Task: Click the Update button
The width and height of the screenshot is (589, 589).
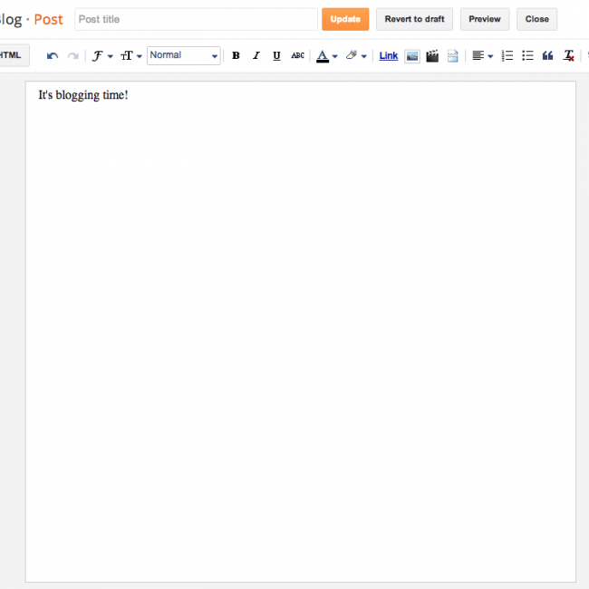Action: (345, 19)
